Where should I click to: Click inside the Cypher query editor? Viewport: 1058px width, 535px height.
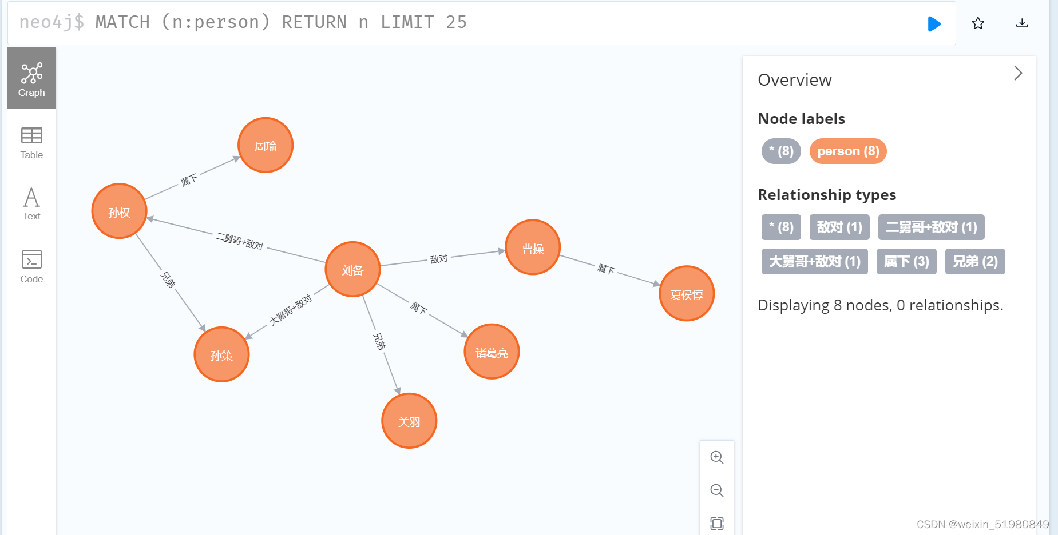pyautogui.click(x=401, y=22)
